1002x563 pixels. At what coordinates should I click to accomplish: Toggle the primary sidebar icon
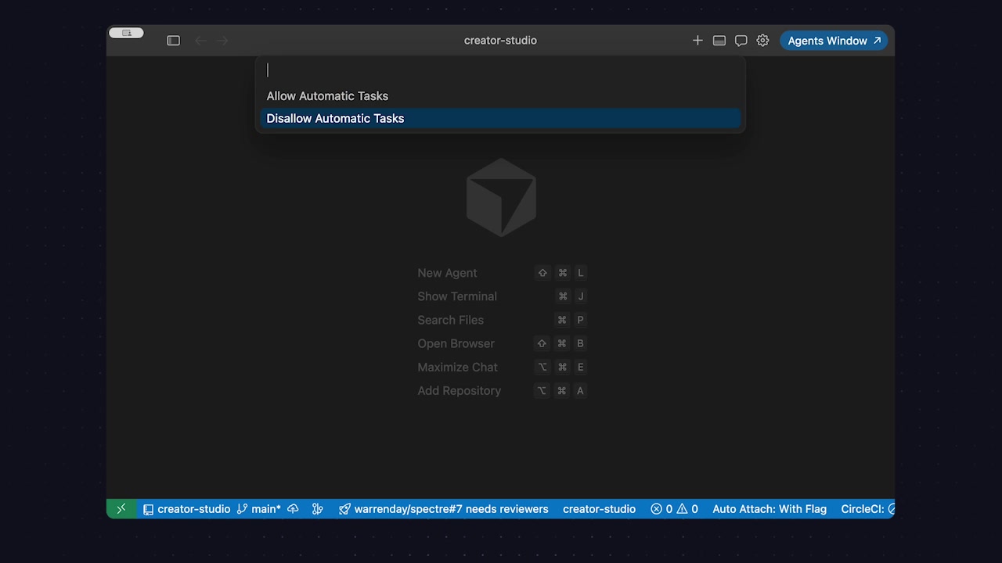click(x=174, y=41)
